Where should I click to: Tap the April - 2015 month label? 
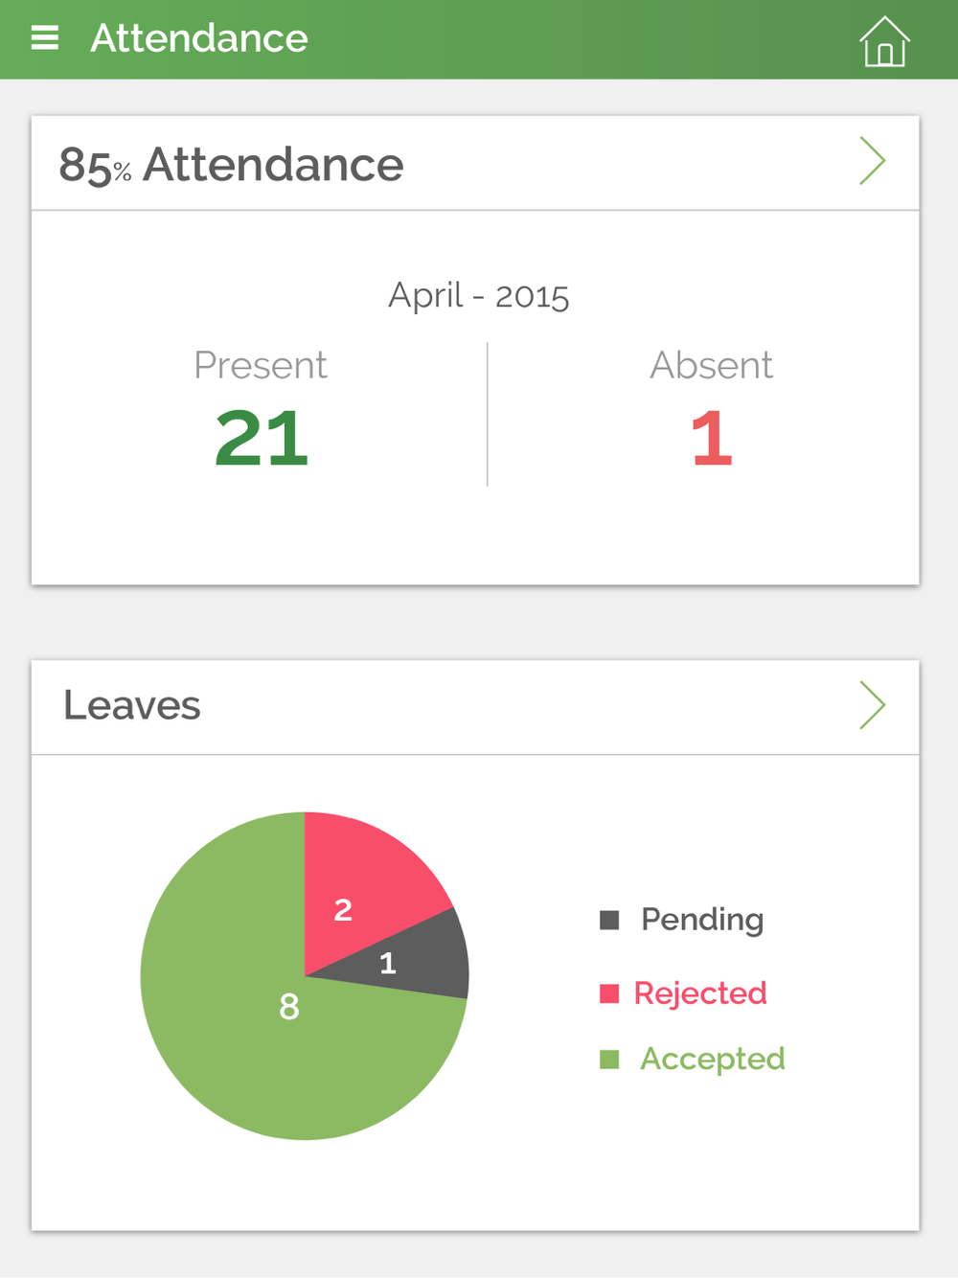[479, 295]
